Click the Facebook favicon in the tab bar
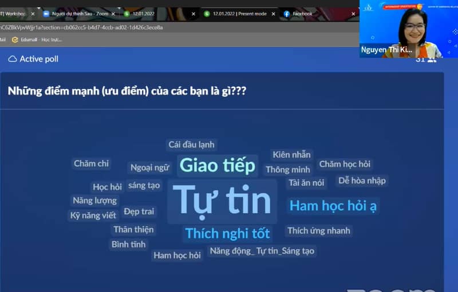Viewport: 458px width, 292px height. (287, 14)
